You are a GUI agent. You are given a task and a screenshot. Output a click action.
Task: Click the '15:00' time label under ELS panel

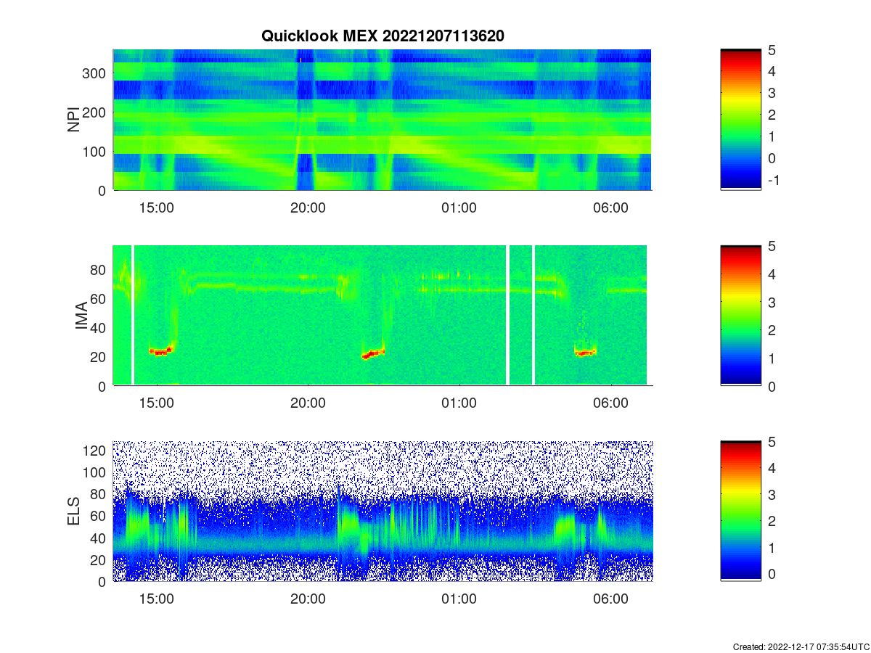[156, 599]
